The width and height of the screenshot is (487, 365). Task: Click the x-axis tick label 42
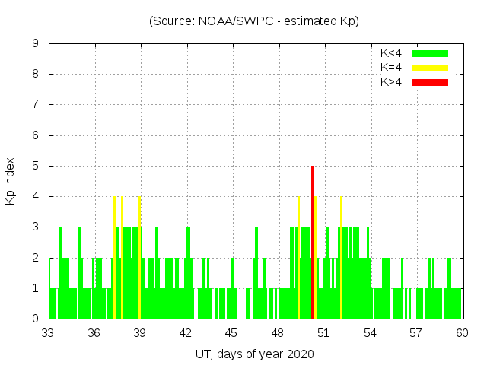pyautogui.click(x=186, y=333)
